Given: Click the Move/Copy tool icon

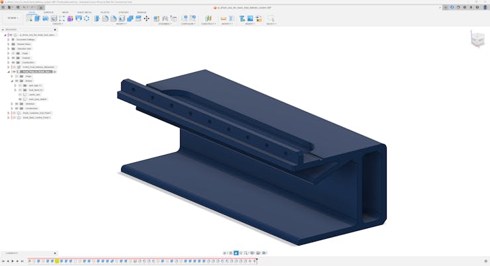Looking at the screenshot, I should pos(146,19).
